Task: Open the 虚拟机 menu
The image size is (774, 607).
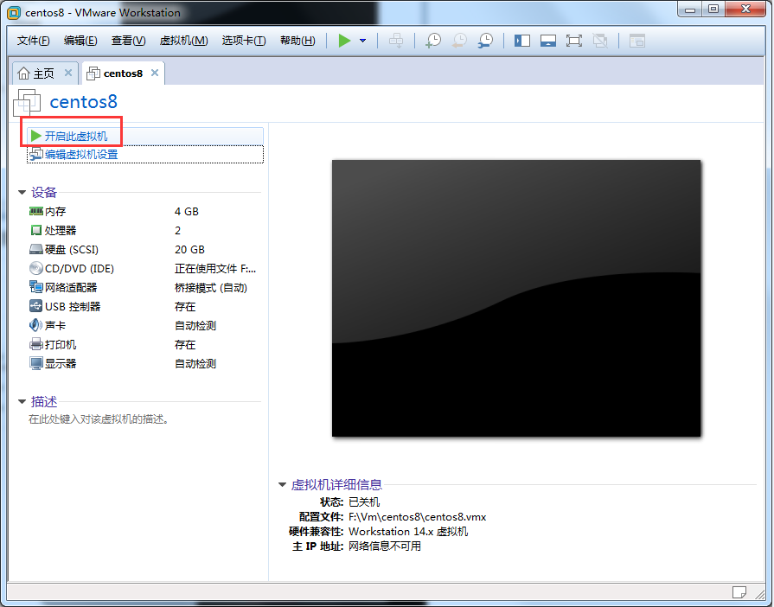Action: [x=183, y=41]
